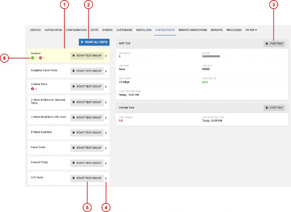
Task: Click the redacted WiFi IP value
Action: [211, 56]
